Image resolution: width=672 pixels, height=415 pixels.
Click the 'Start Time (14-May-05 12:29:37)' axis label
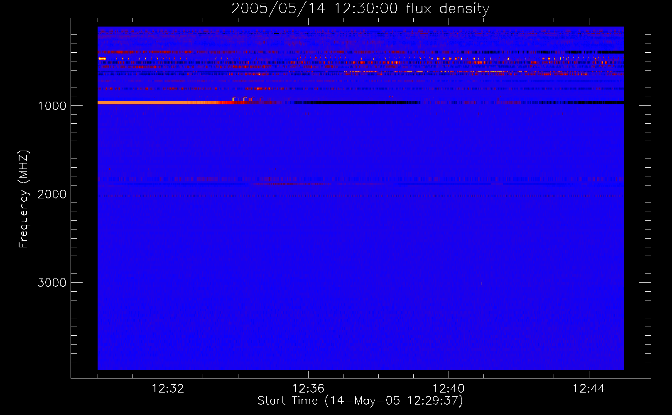point(360,401)
